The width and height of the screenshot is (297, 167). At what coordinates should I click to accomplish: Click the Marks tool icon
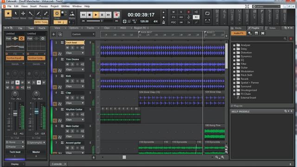tap(72, 13)
